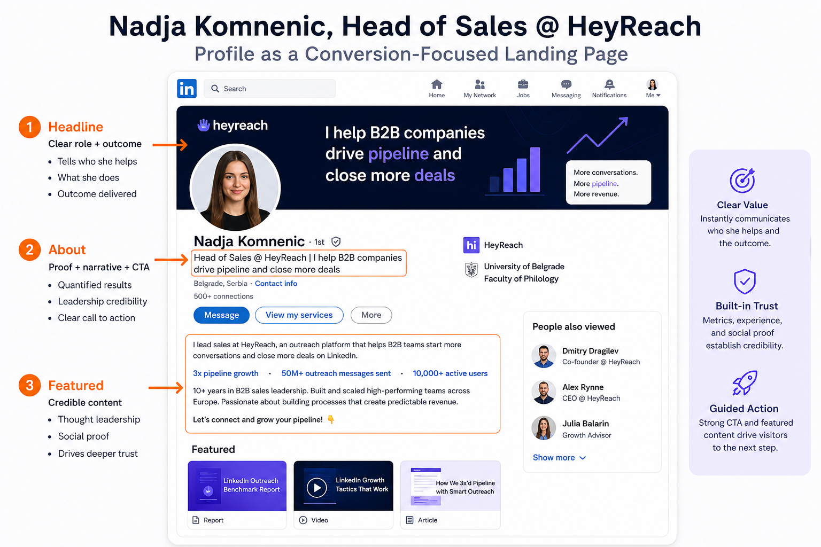Open the Contact info link

[x=276, y=284]
